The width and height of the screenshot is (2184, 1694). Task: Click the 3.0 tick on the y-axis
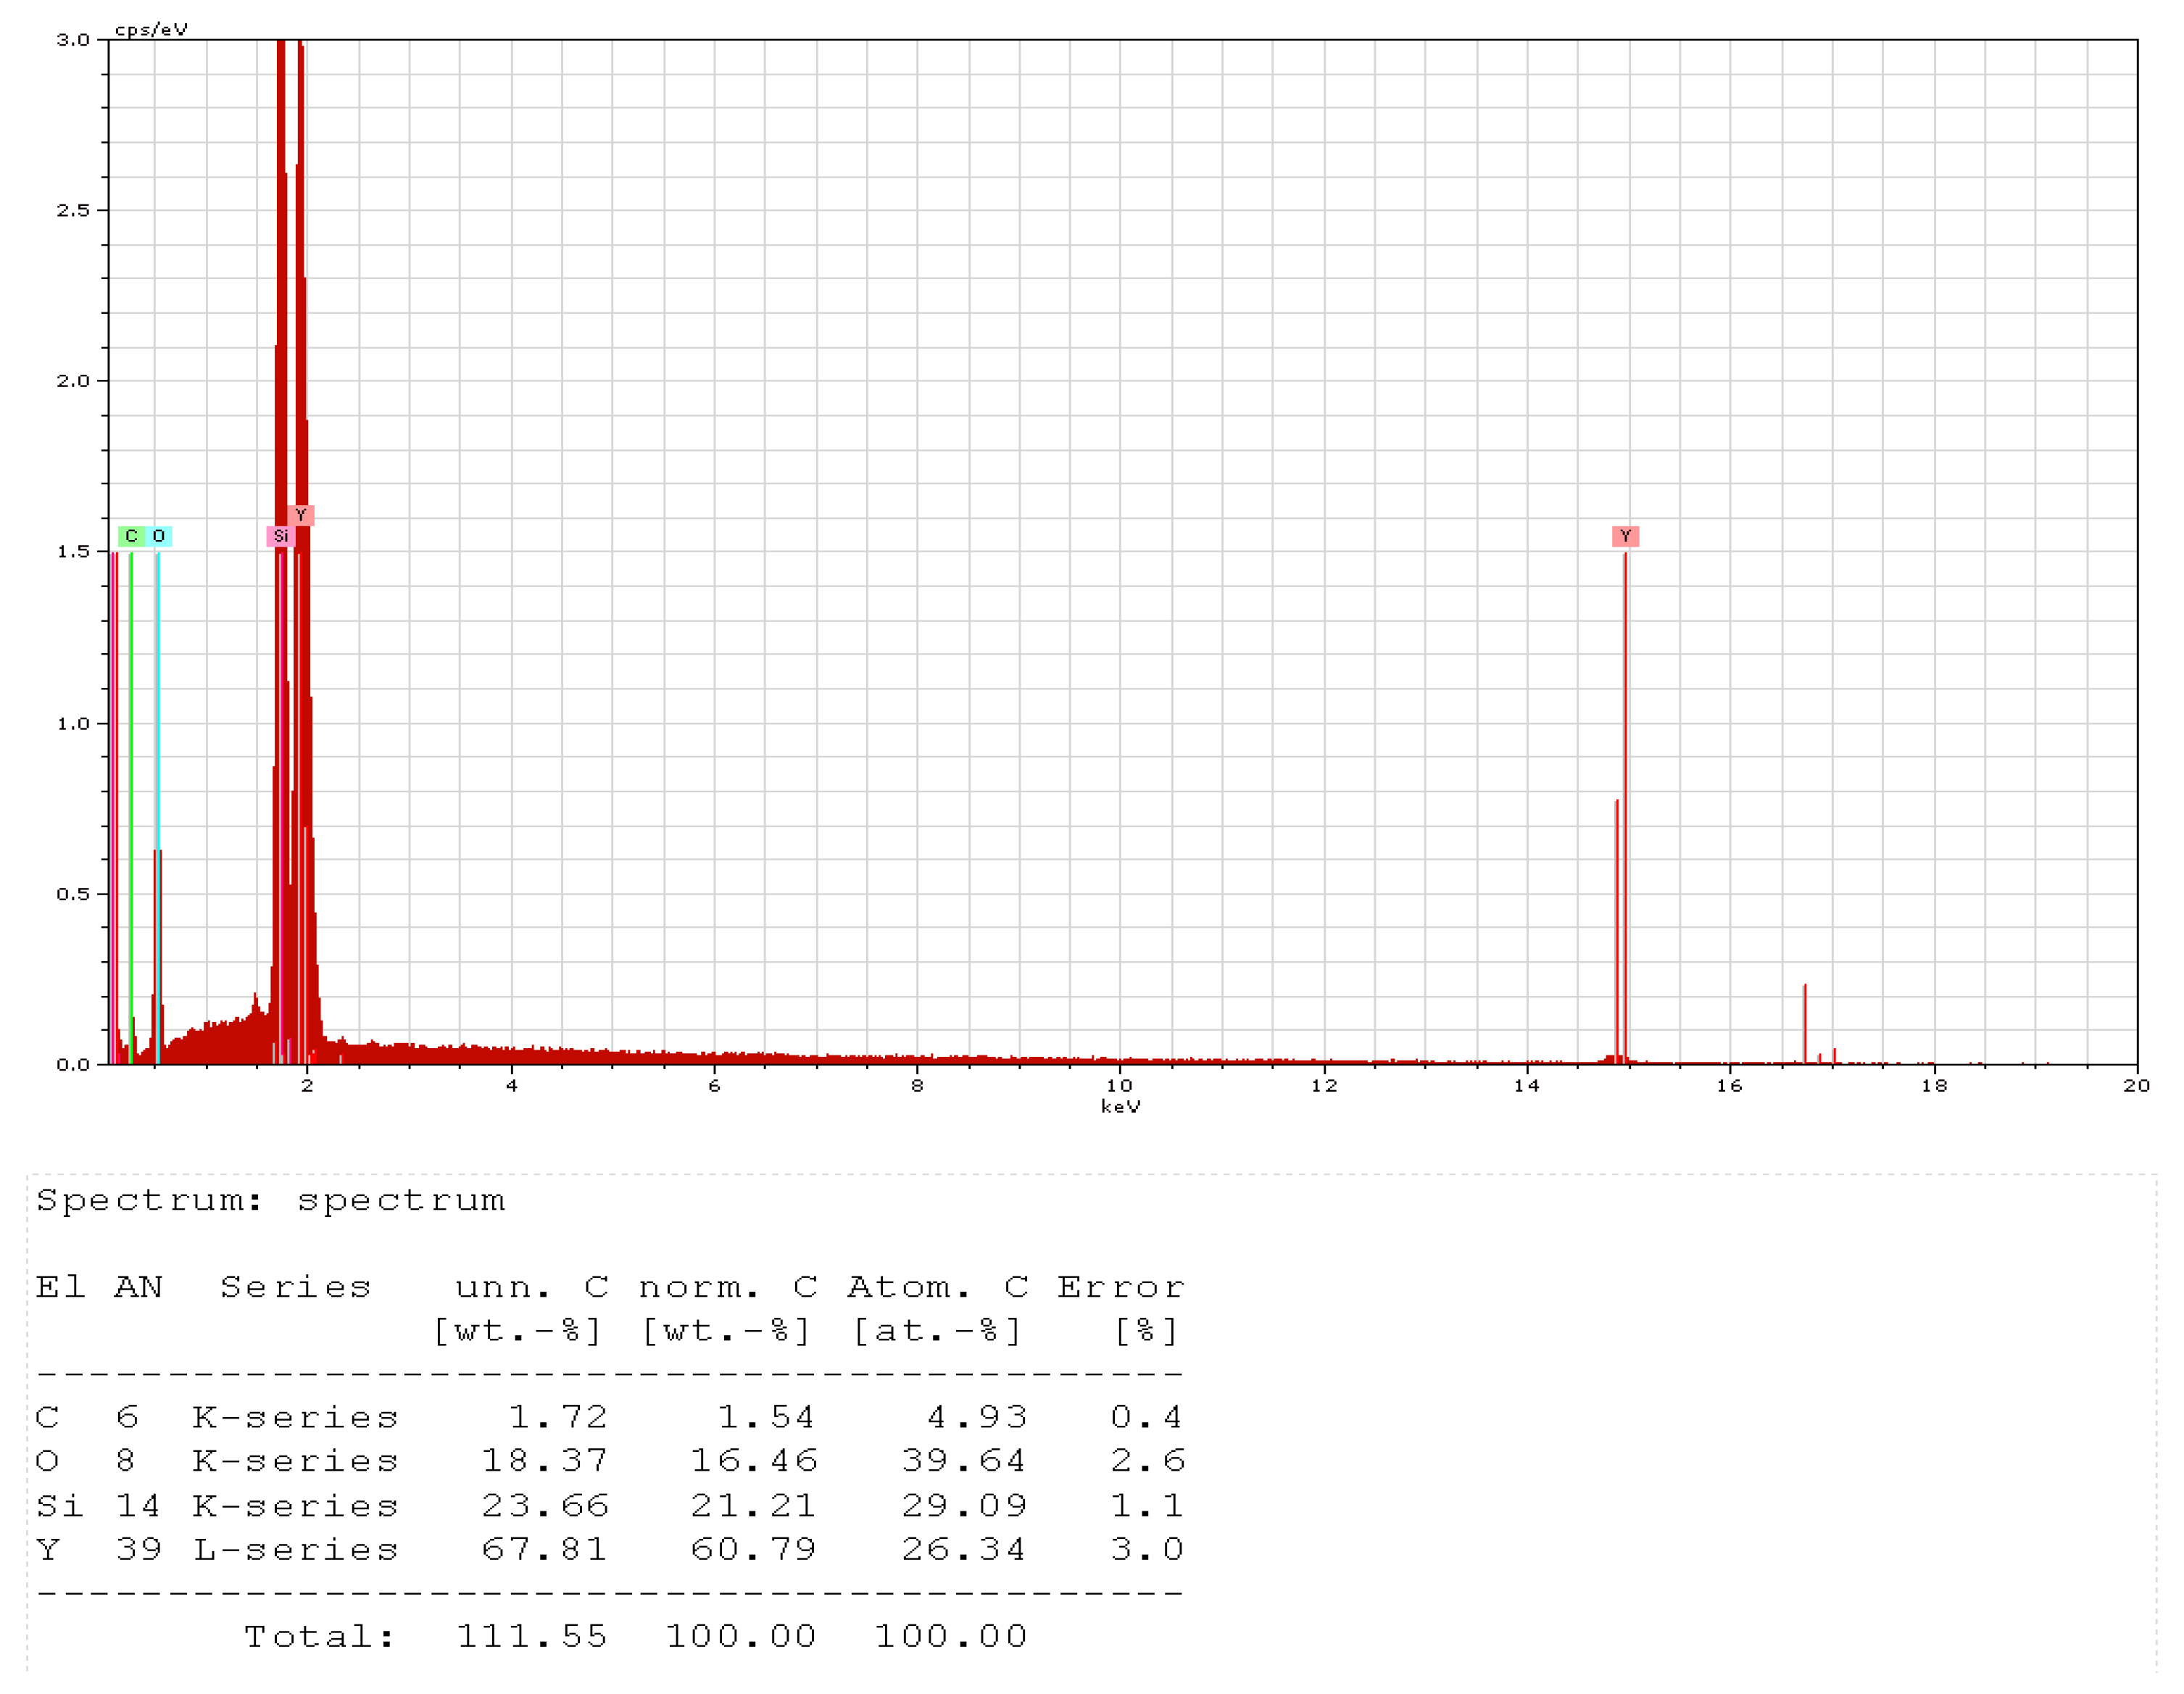coord(73,40)
